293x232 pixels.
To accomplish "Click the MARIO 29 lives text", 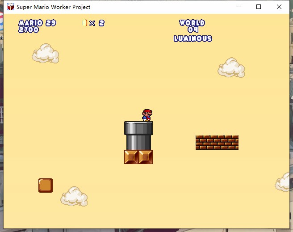I will point(38,23).
